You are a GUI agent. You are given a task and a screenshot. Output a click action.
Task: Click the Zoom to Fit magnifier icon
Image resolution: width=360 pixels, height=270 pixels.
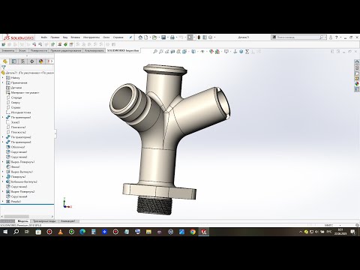click(155, 52)
